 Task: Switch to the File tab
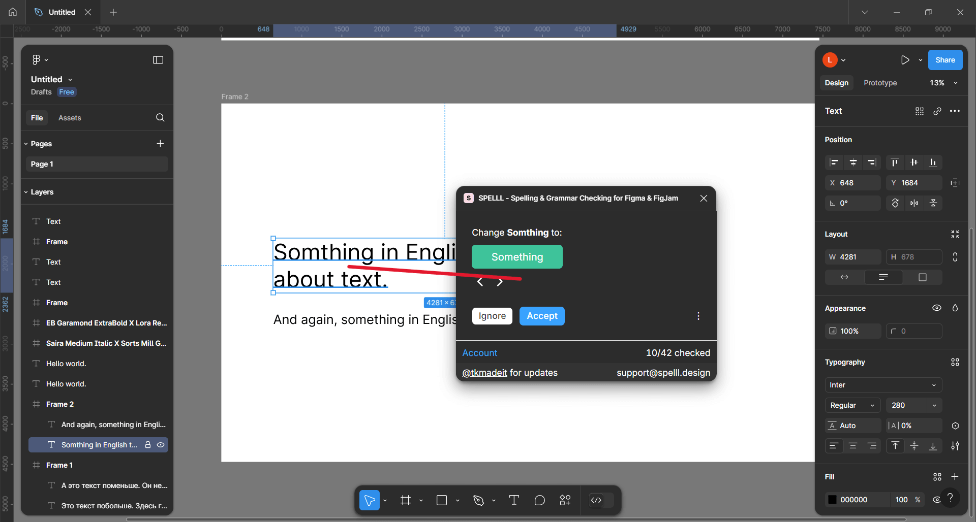coord(37,118)
